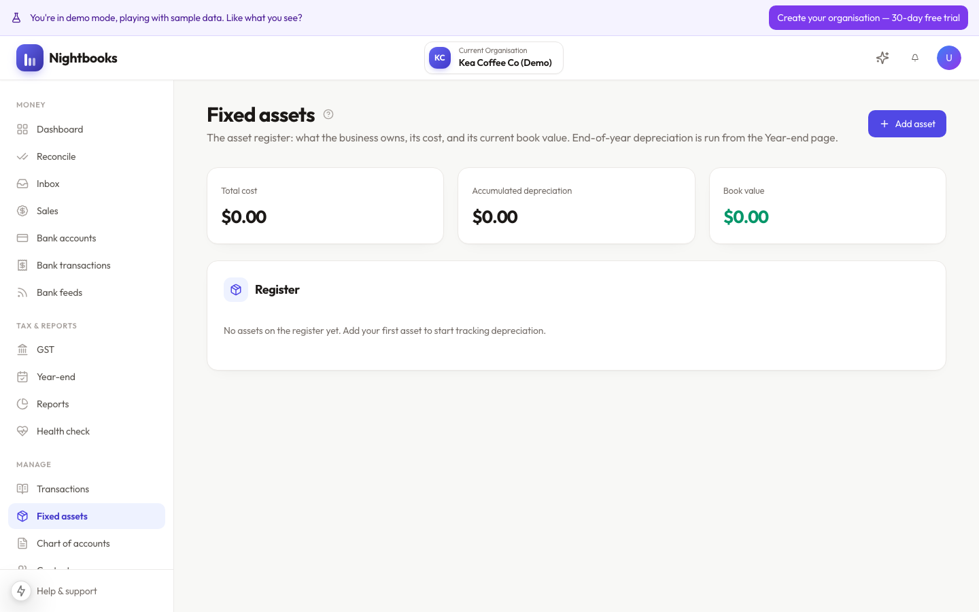Open Chart of accounts
The width and height of the screenshot is (979, 612).
86,543
